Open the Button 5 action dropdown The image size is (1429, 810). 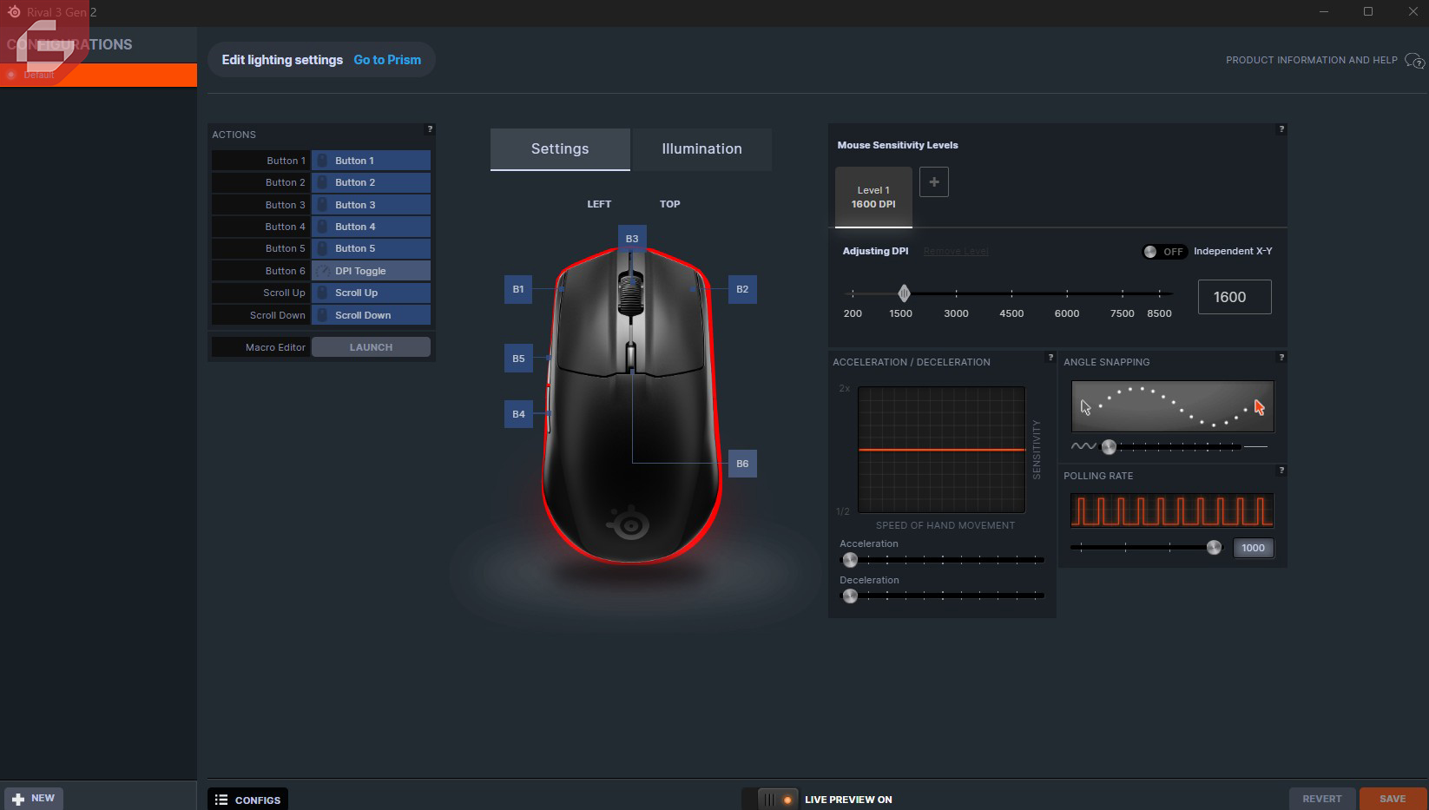point(371,248)
